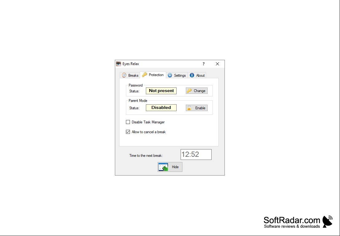Click the 'Parent Mode' group label

point(138,101)
